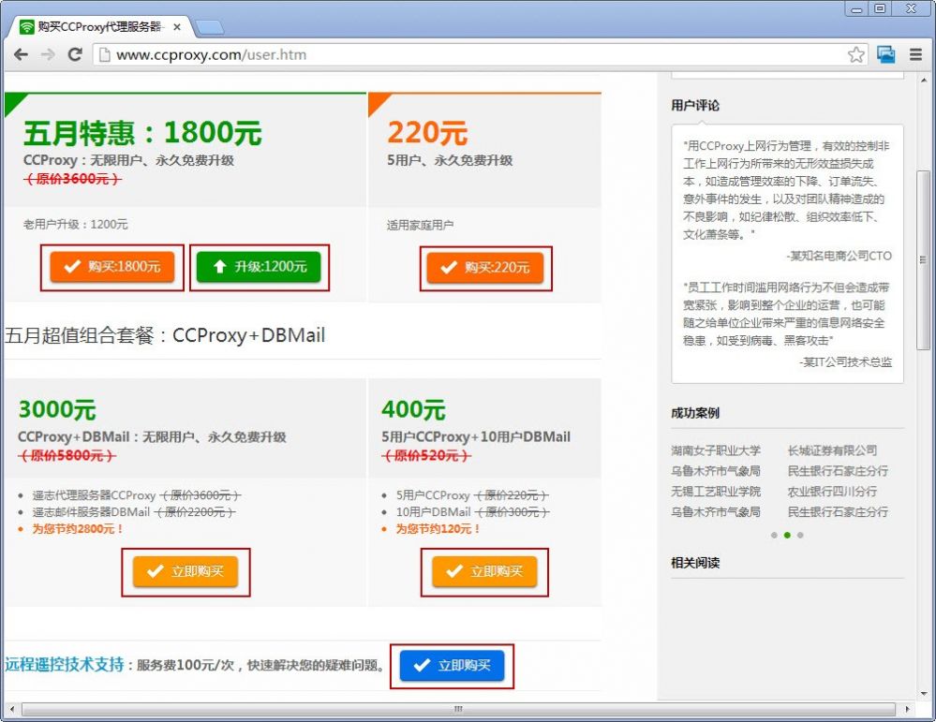Image resolution: width=936 pixels, height=722 pixels.
Task: Open the Chrome menu hamburger icon
Action: [x=915, y=55]
